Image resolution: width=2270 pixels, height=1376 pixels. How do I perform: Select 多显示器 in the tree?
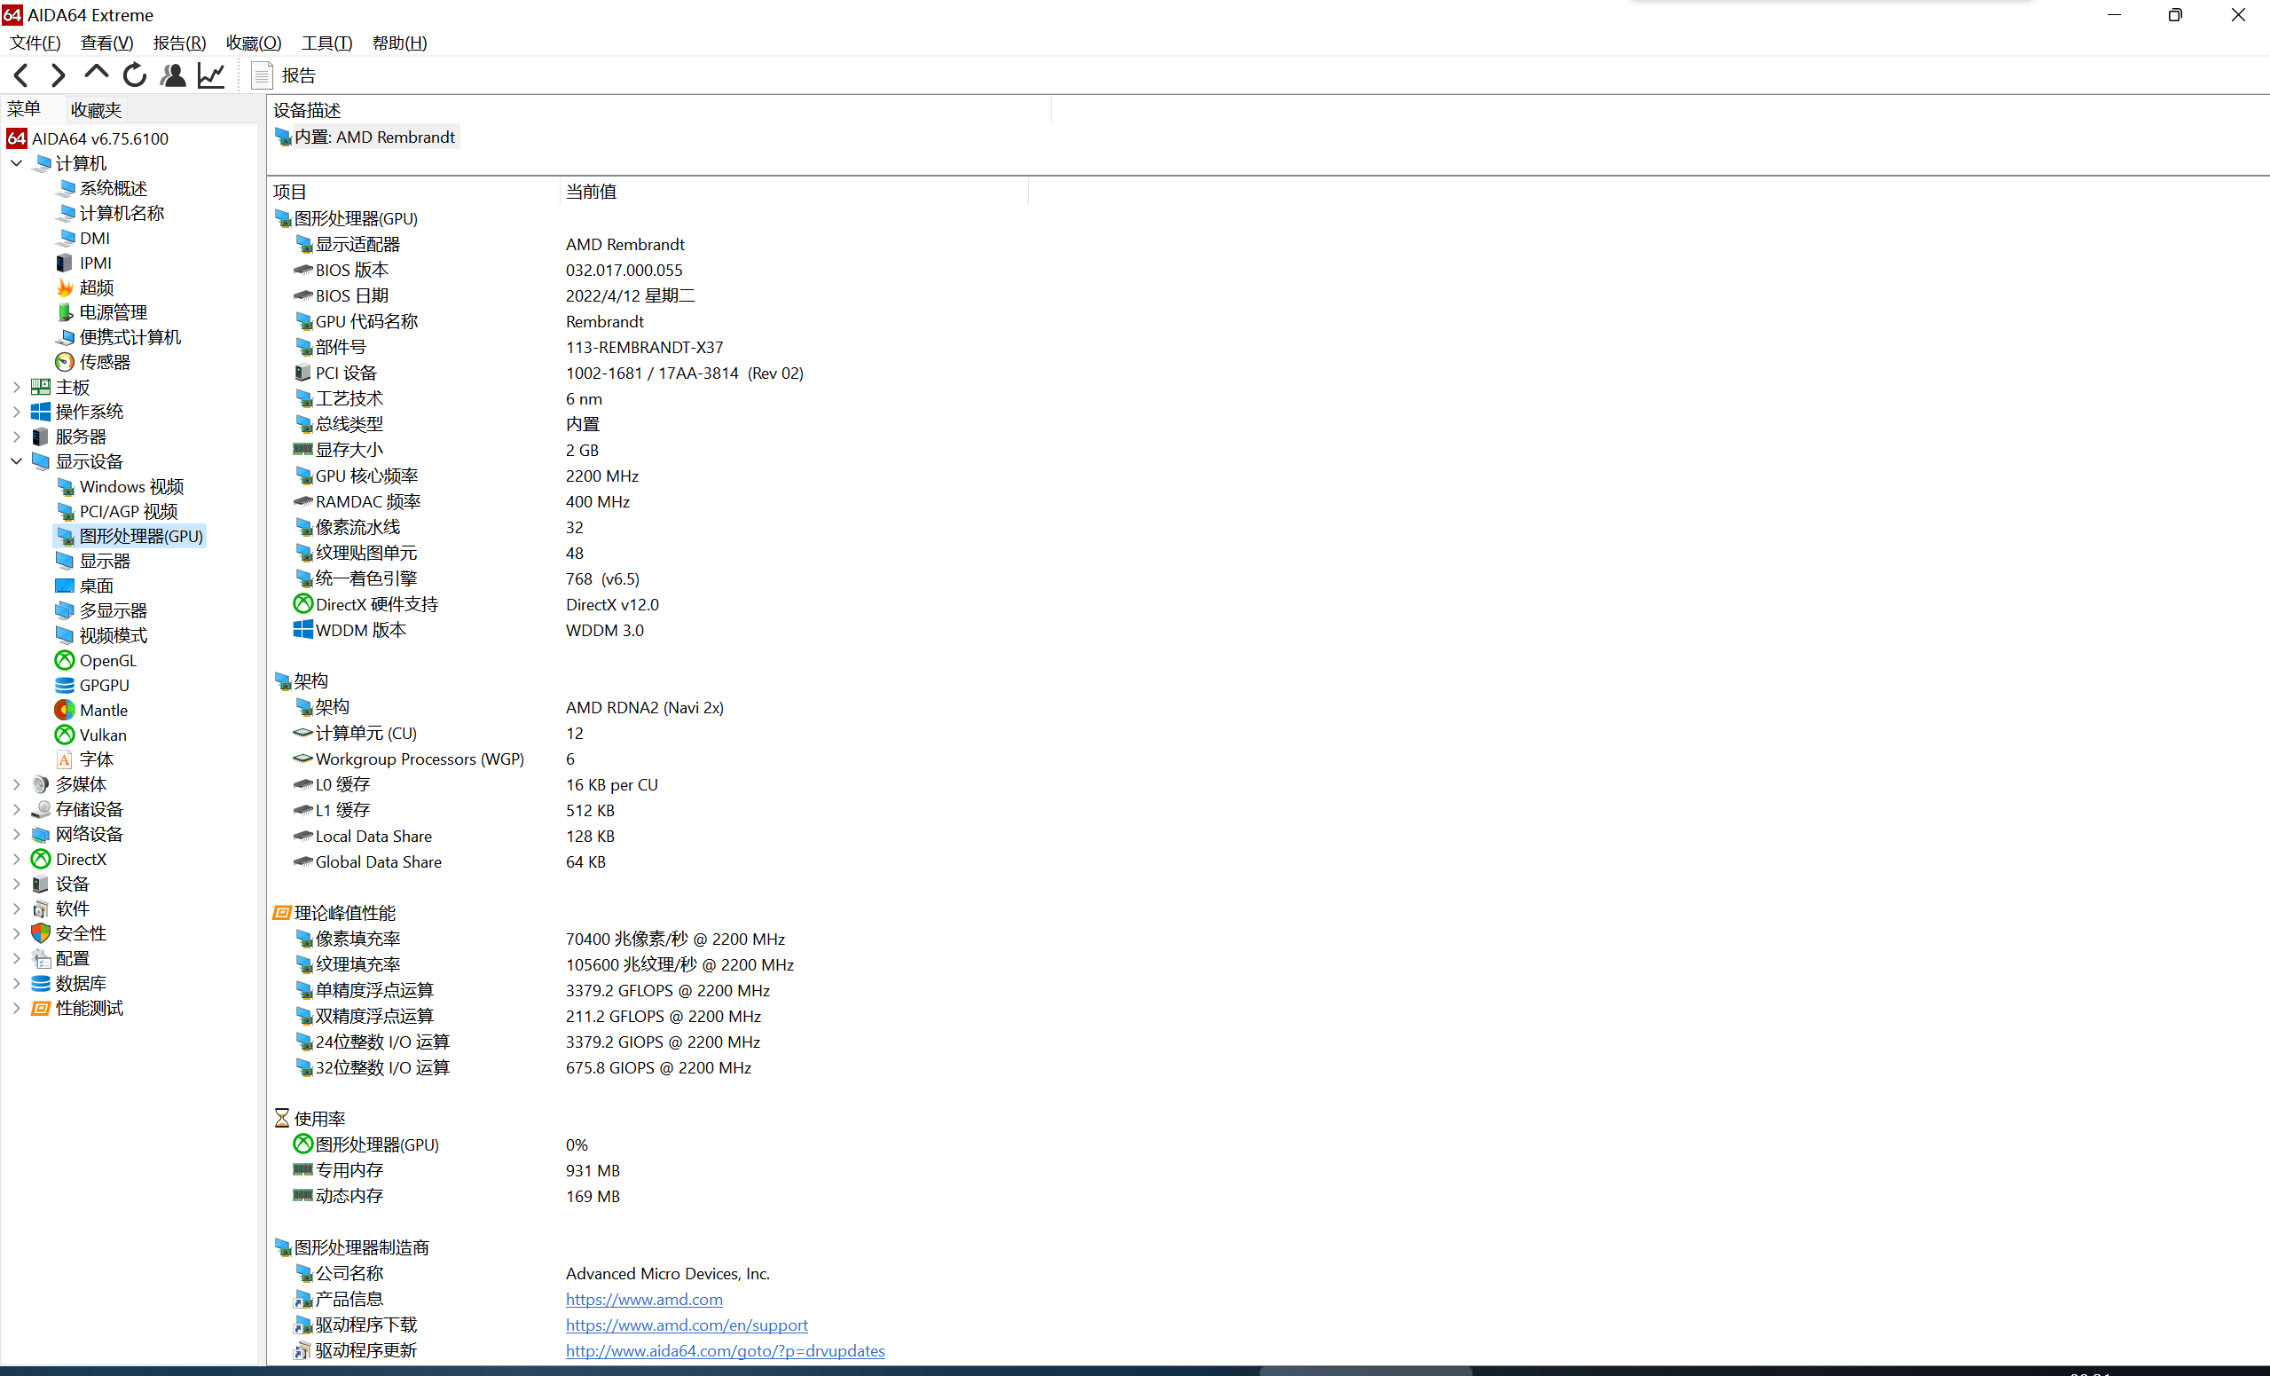tap(114, 611)
